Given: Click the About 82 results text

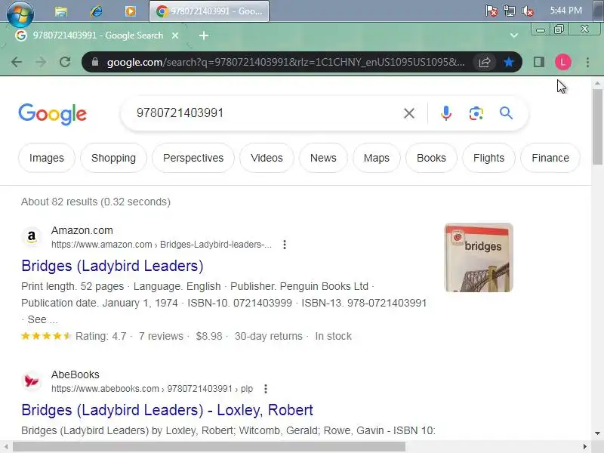Looking at the screenshot, I should pyautogui.click(x=96, y=202).
